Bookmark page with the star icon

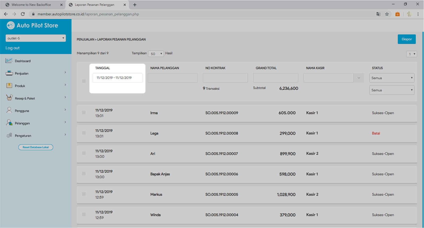click(x=387, y=14)
